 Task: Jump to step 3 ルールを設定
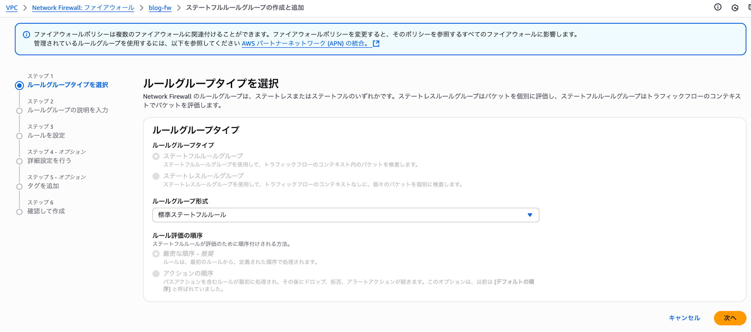click(x=46, y=135)
